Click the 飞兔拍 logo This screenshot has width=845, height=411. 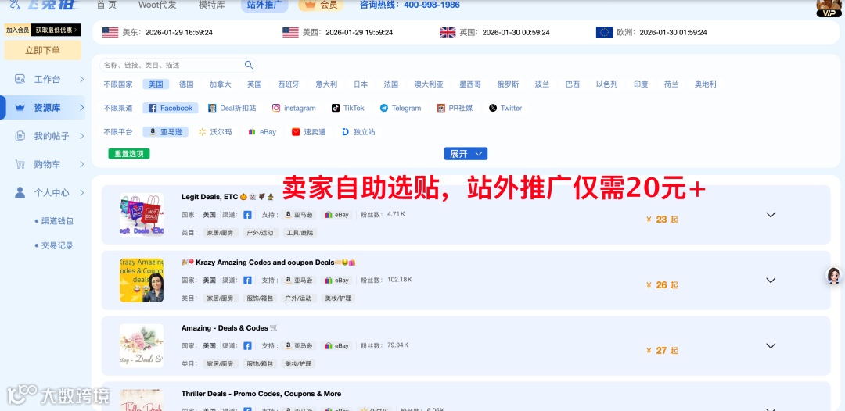(43, 5)
